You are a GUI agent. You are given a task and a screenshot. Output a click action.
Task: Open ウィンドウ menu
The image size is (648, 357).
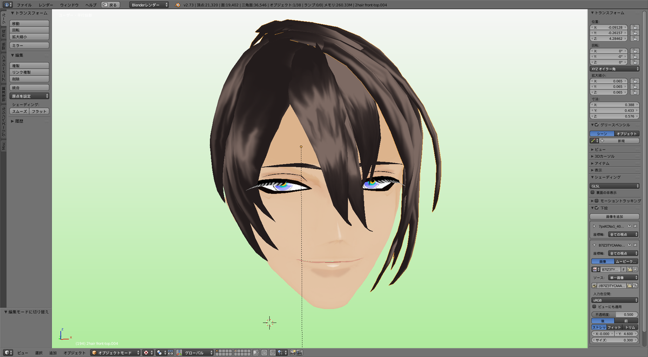[x=69, y=4]
